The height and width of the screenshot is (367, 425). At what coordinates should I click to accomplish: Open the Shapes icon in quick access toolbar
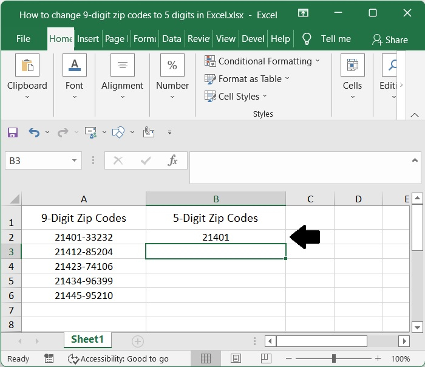point(119,132)
